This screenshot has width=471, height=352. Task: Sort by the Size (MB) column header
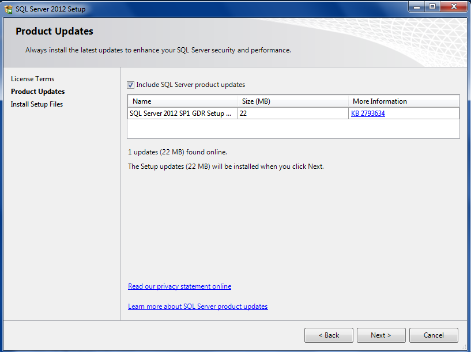[x=293, y=101]
